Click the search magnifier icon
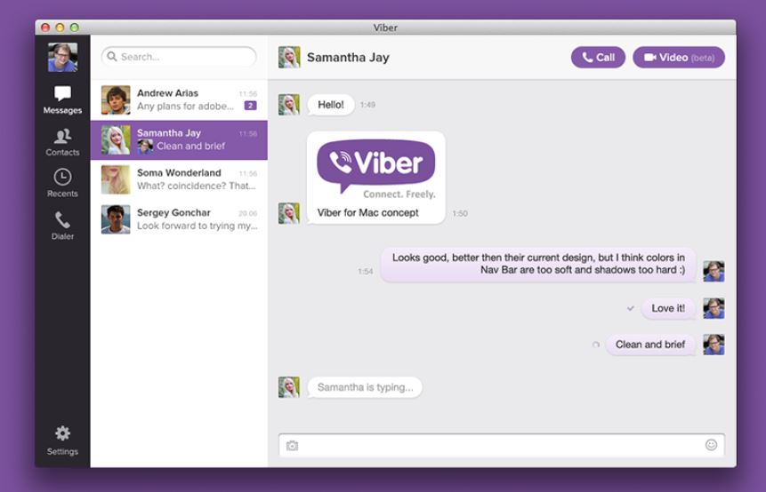Viewport: 766px width, 492px height. [x=112, y=57]
